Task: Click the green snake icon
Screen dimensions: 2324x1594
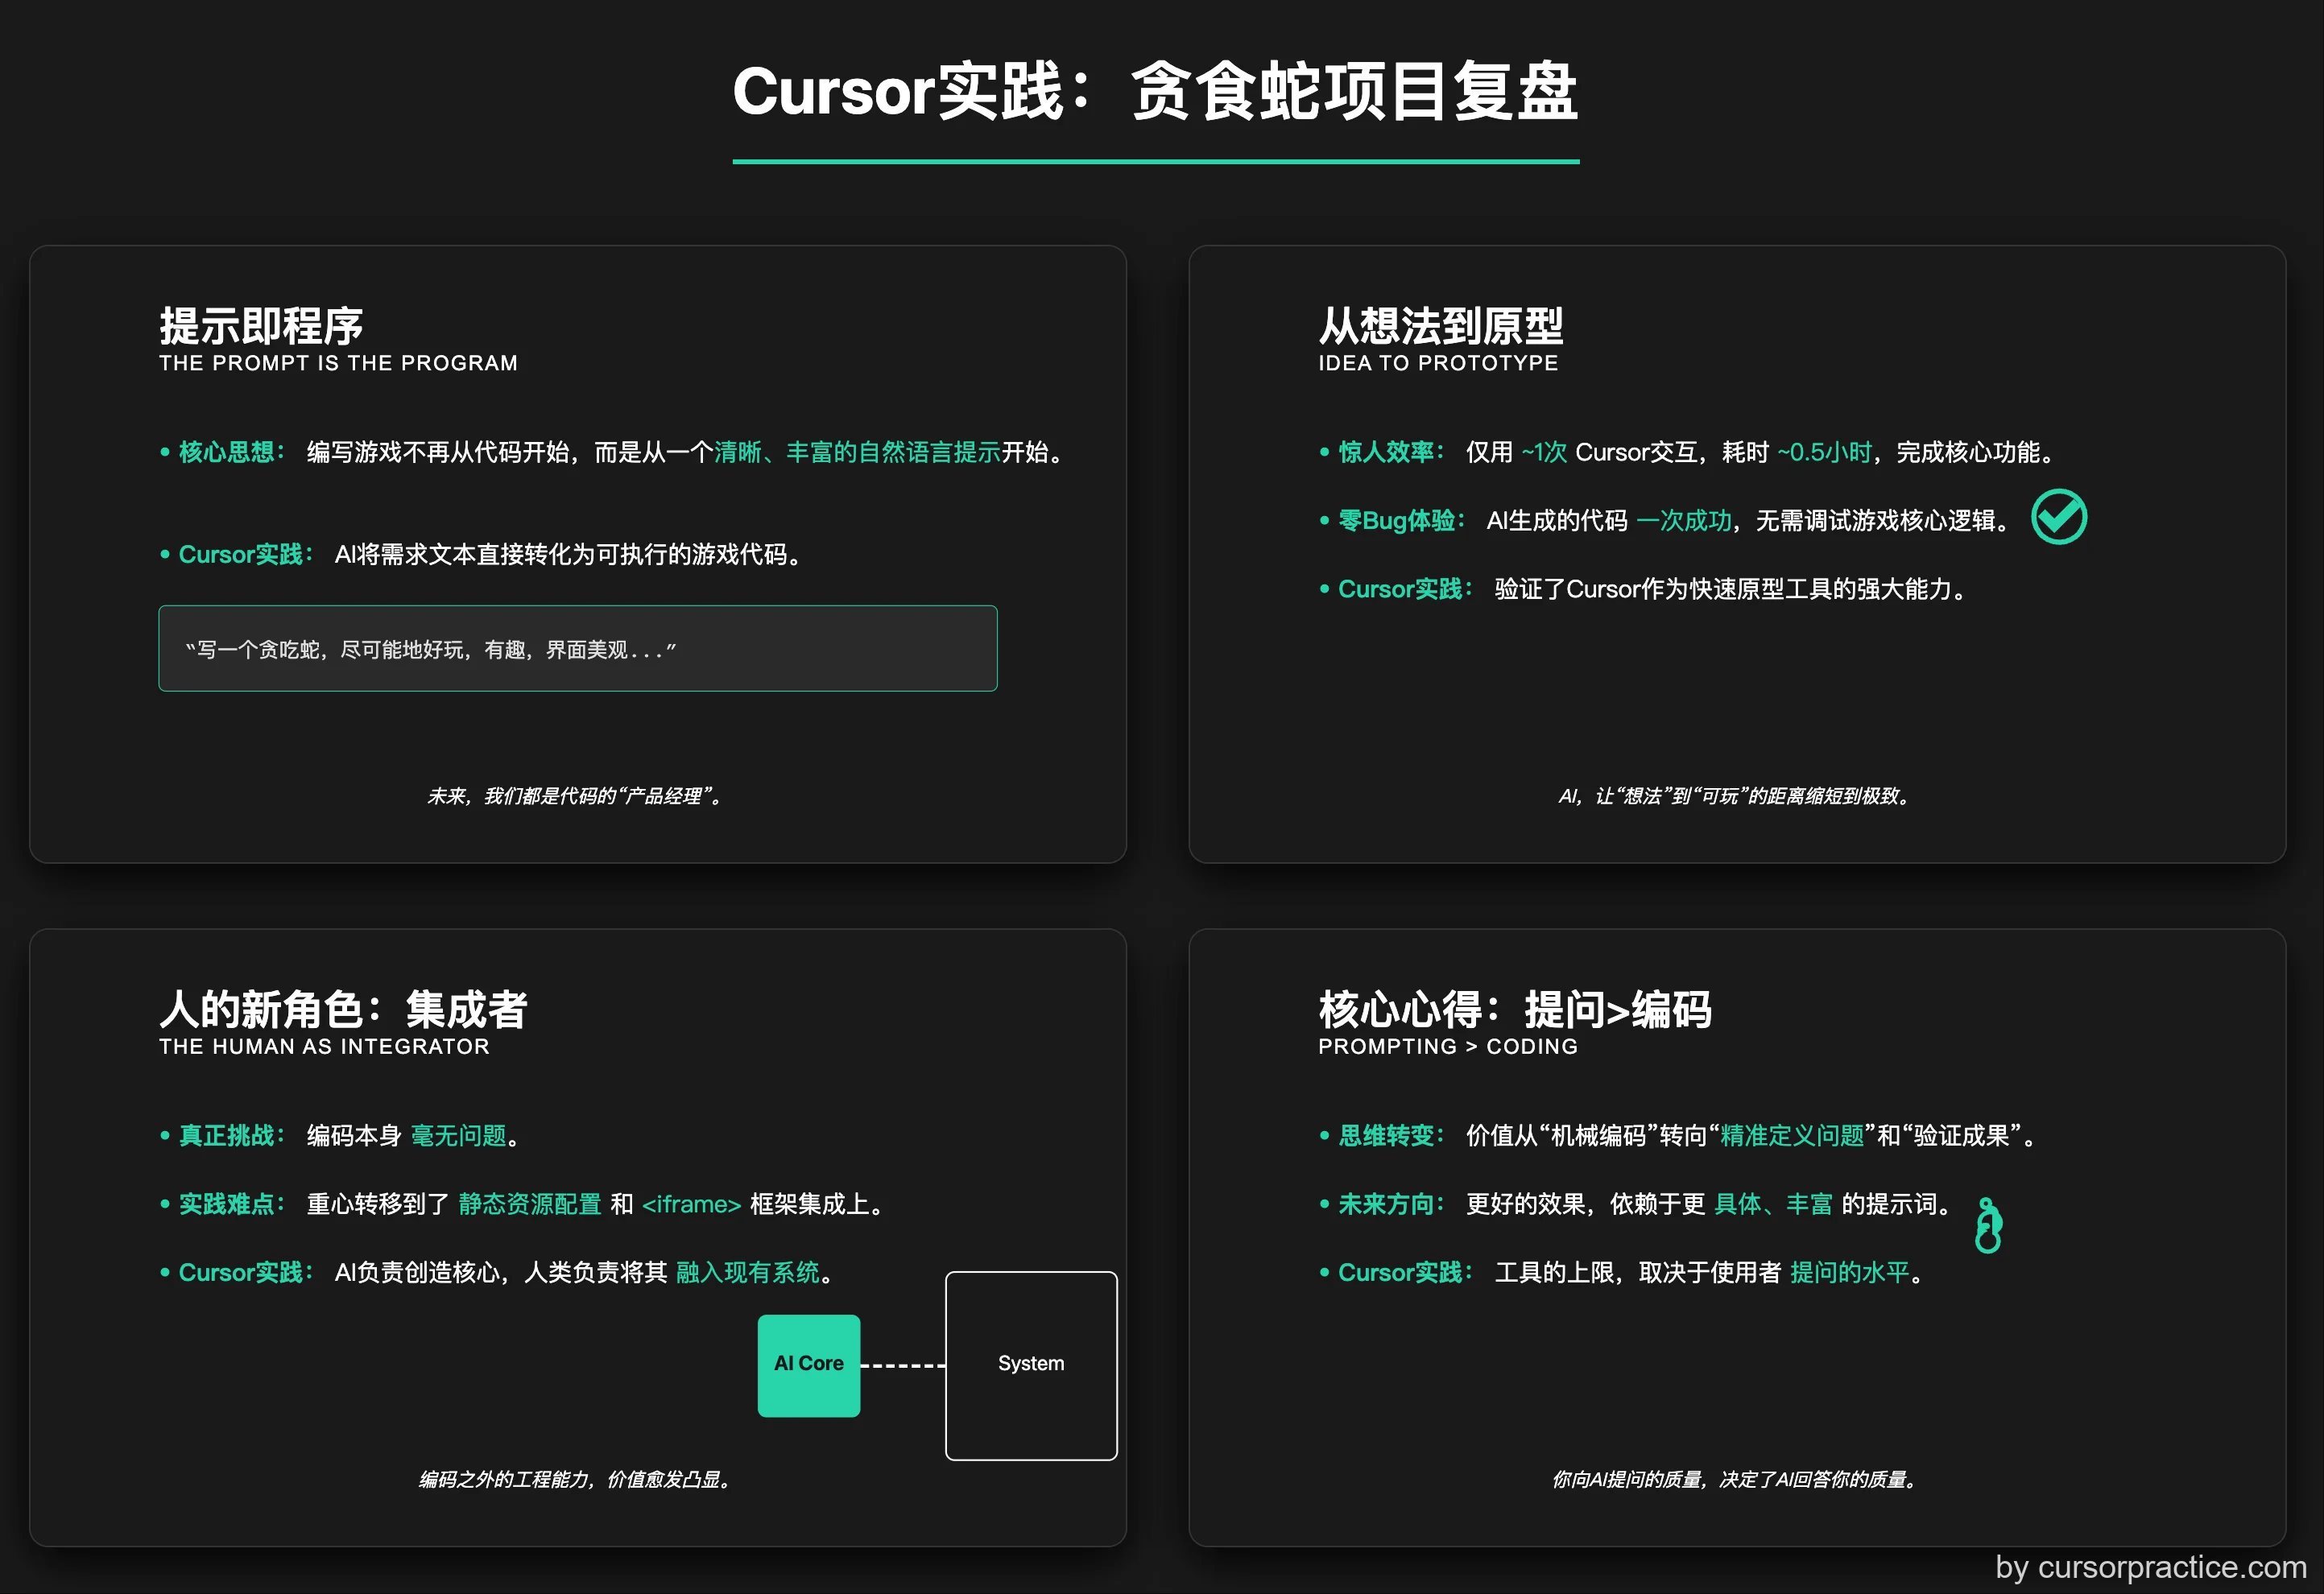Action: click(1988, 1226)
